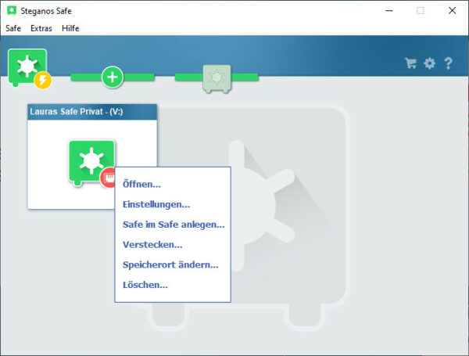Choose Löschen... to delete the safe
469x356 pixels.
coord(145,285)
